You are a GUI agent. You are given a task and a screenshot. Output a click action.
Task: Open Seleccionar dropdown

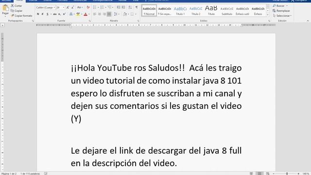282,16
